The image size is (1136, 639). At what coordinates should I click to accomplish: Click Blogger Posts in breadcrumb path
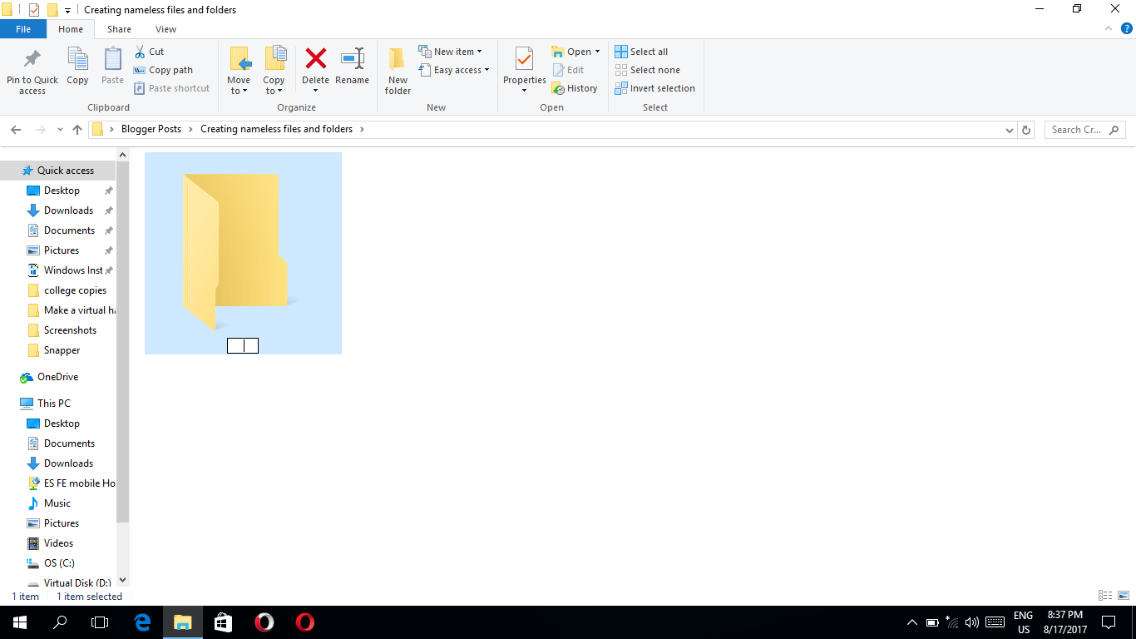pos(151,129)
